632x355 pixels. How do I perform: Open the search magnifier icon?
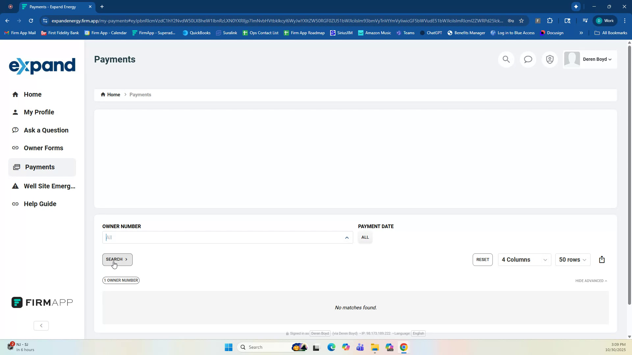pos(506,59)
